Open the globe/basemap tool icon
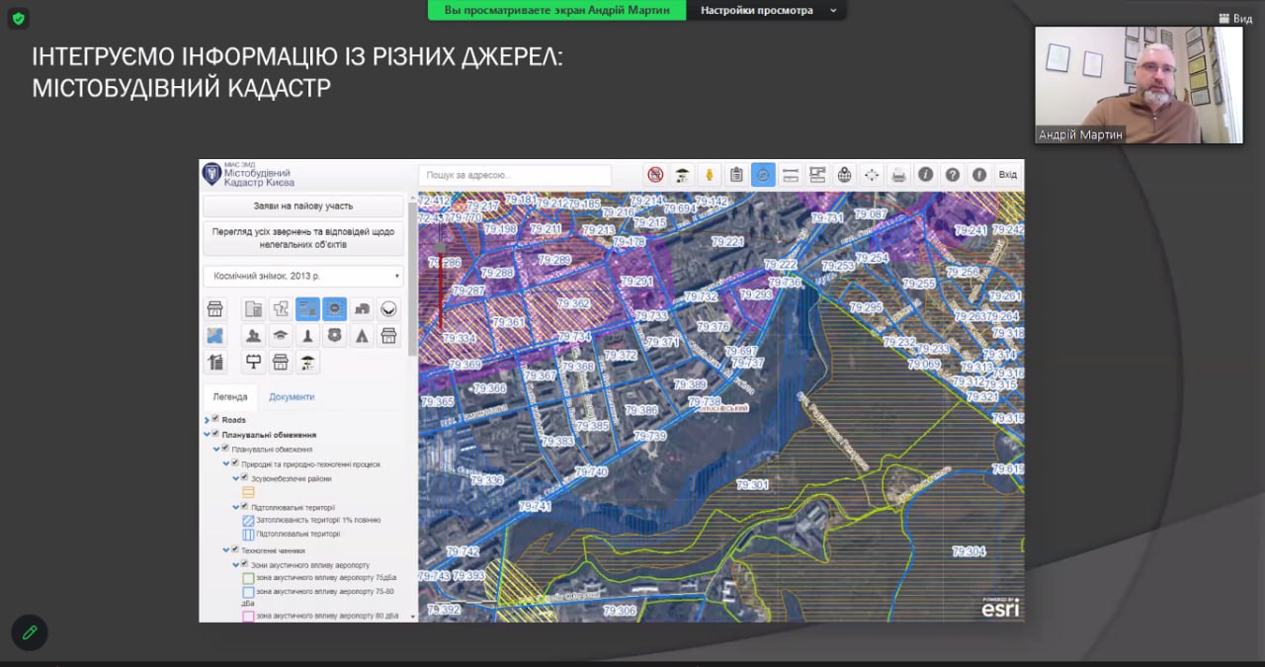 pyautogui.click(x=843, y=174)
